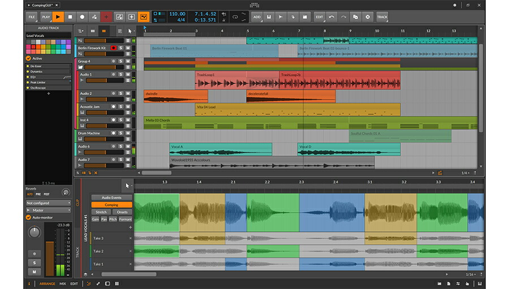
Task: Show the clip launcher view icon
Action: point(93,31)
